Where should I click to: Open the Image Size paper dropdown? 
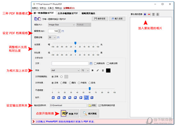[62, 25]
